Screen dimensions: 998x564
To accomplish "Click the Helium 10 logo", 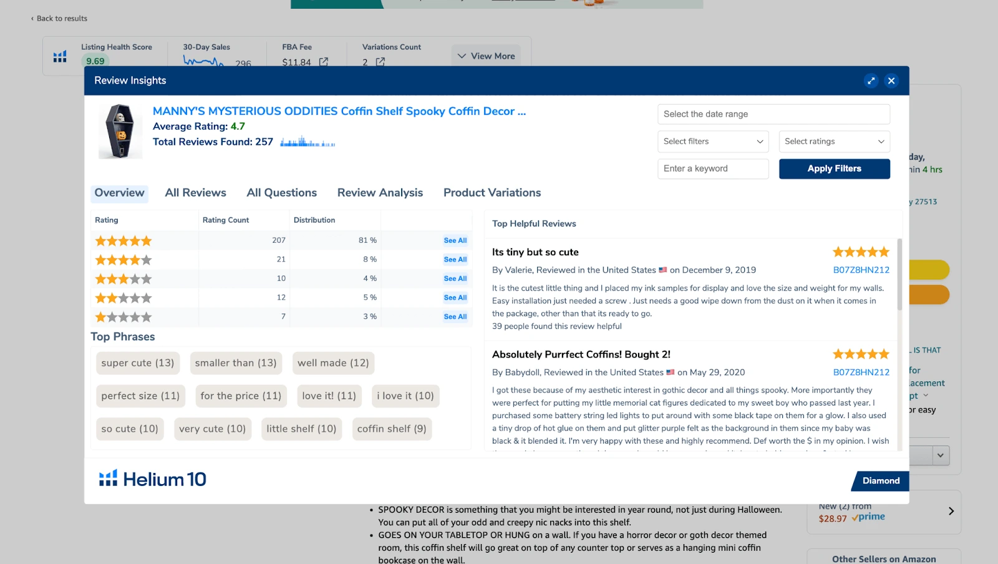I will [151, 479].
